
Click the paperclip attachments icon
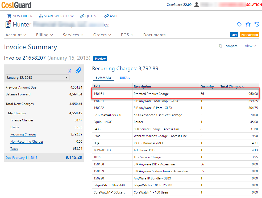coord(78,71)
